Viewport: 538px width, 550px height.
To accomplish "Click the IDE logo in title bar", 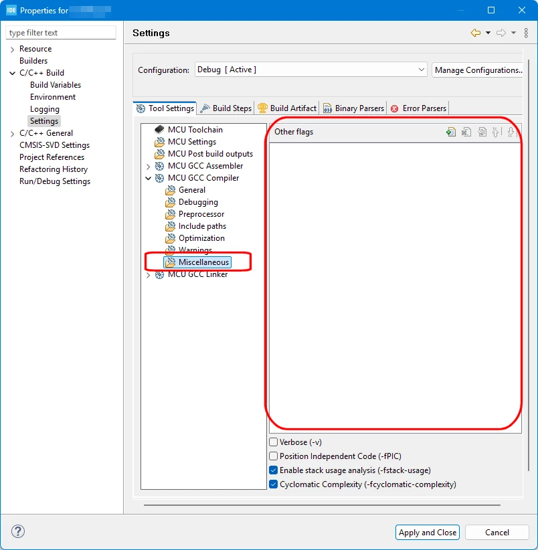I will point(11,10).
